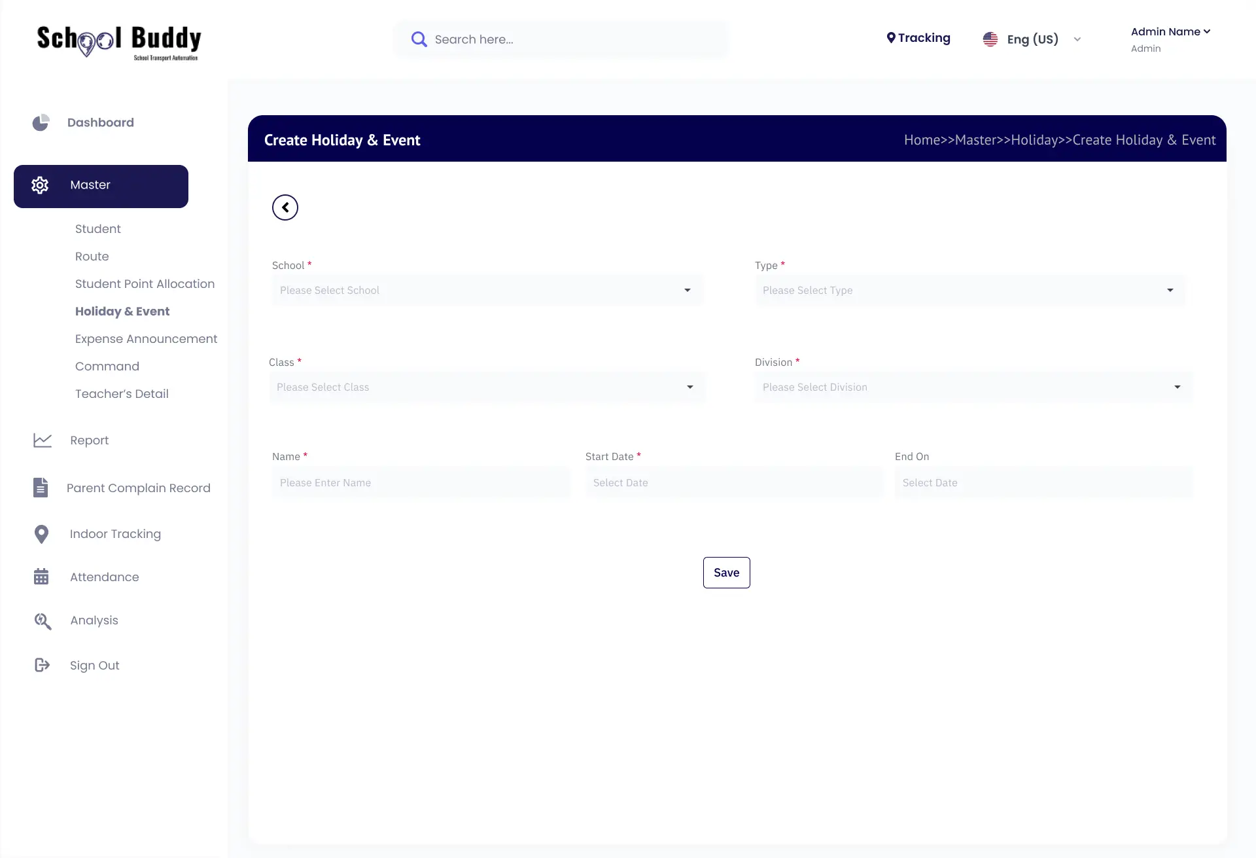Open the Please Select School dropdown
The width and height of the screenshot is (1256, 858).
click(x=487, y=291)
